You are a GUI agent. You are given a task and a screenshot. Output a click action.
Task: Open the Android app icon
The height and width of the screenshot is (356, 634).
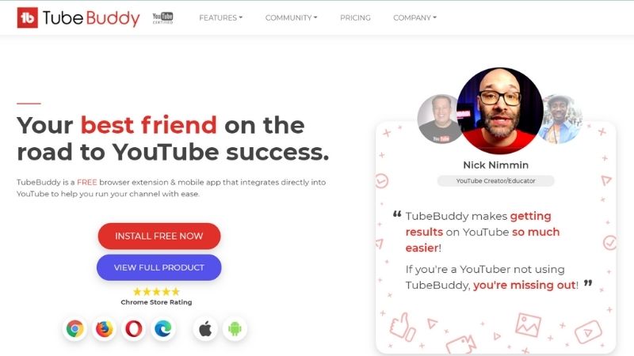point(235,328)
